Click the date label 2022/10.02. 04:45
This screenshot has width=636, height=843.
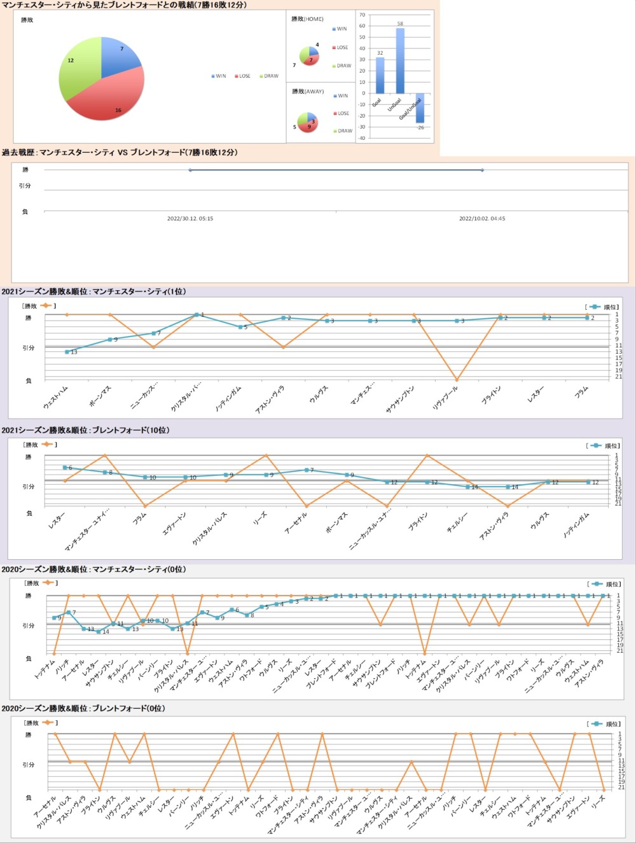pos(482,219)
